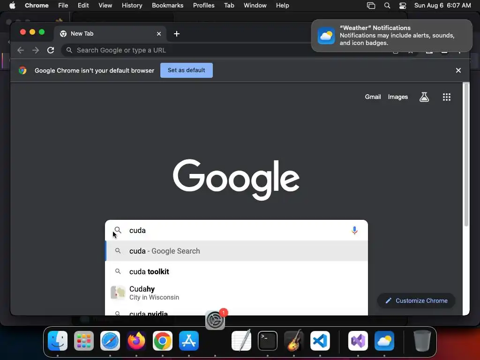The width and height of the screenshot is (480, 360).
Task: Open Terminal from the dock
Action: 268,341
